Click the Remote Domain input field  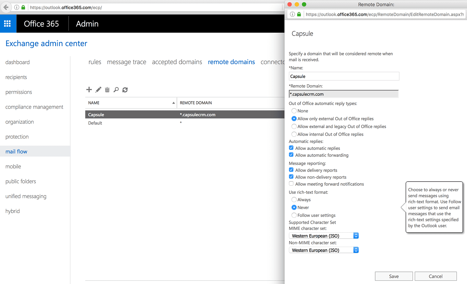pyautogui.click(x=344, y=94)
